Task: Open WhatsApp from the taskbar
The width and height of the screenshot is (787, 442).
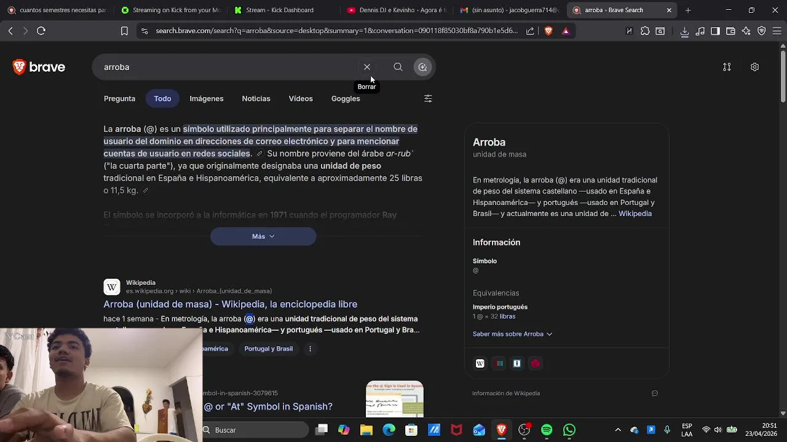Action: point(569,430)
